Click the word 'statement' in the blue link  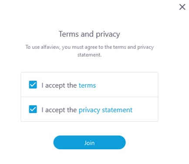(x=117, y=110)
